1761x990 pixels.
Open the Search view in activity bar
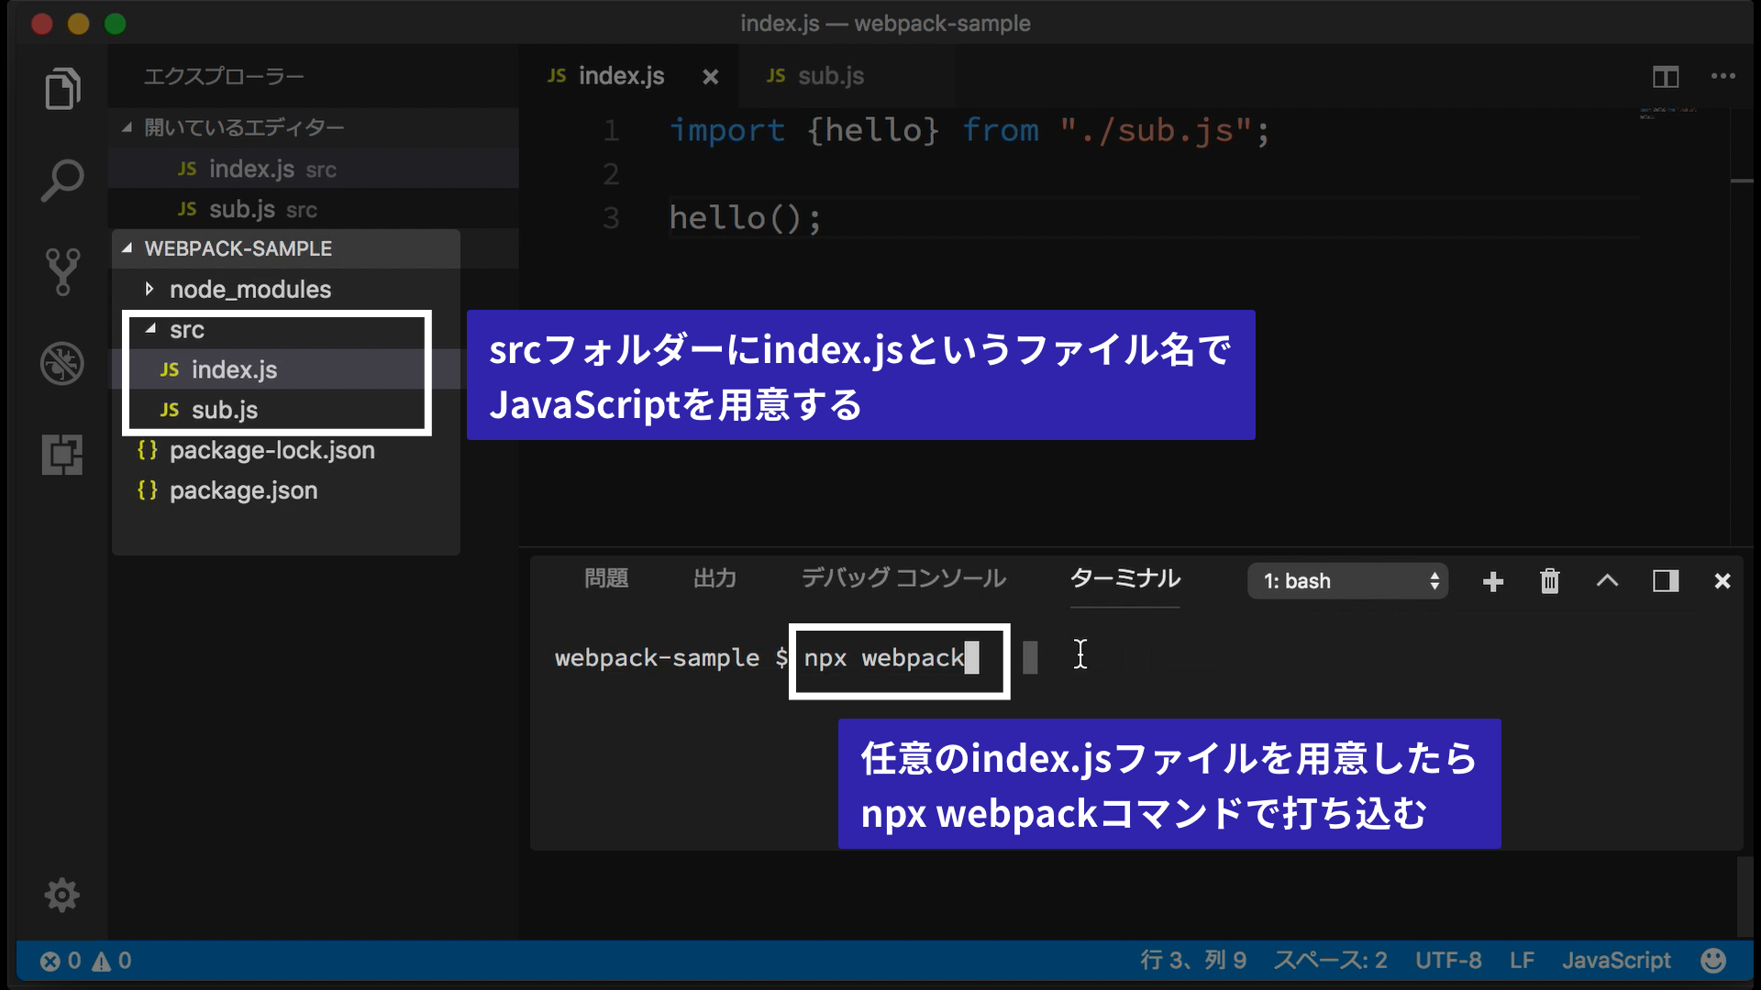pyautogui.click(x=62, y=181)
